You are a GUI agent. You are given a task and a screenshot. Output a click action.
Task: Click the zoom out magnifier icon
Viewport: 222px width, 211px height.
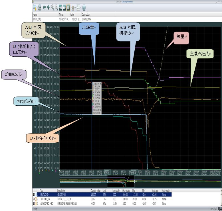coord(56,7)
